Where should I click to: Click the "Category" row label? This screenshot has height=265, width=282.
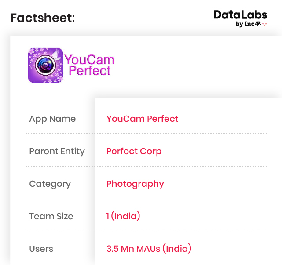tap(50, 184)
